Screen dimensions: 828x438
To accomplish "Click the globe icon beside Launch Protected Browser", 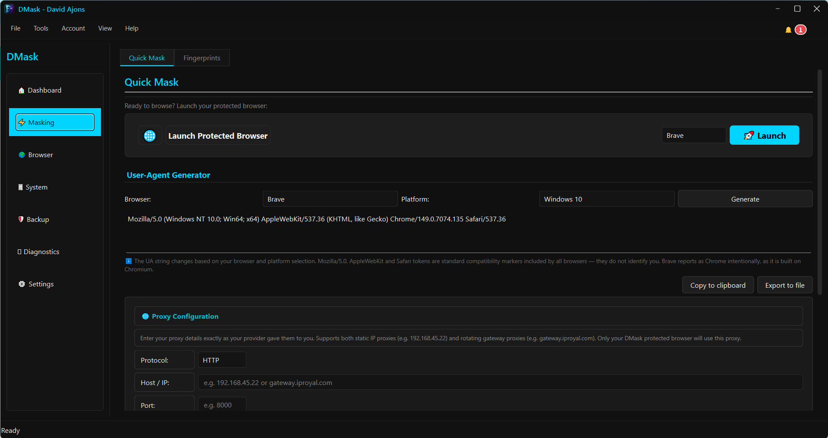I will 150,136.
